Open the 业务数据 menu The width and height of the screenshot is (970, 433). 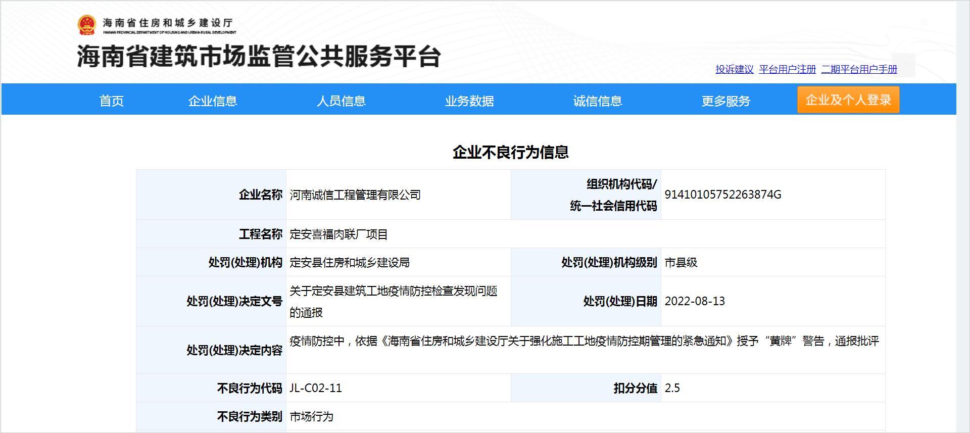pyautogui.click(x=469, y=101)
